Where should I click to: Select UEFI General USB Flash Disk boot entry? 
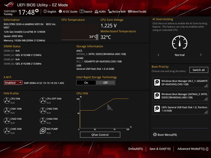tap(180, 109)
